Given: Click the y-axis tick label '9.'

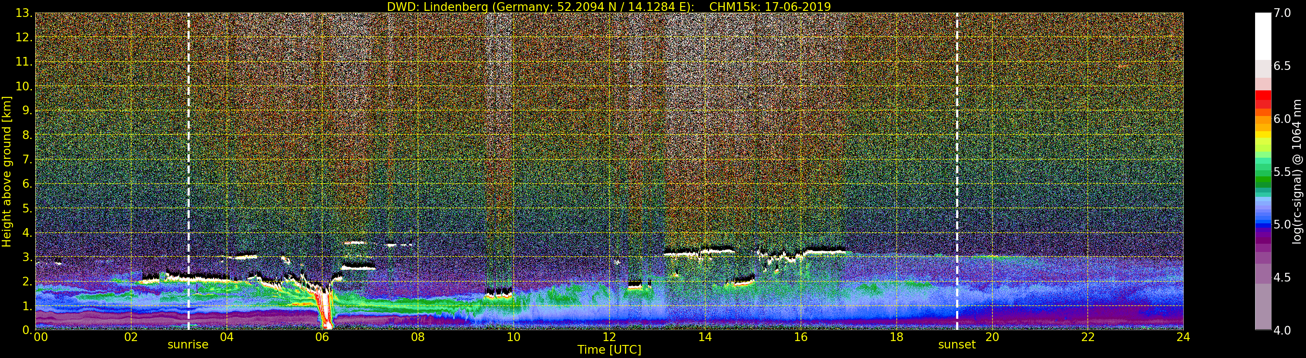Looking at the screenshot, I should point(27,110).
